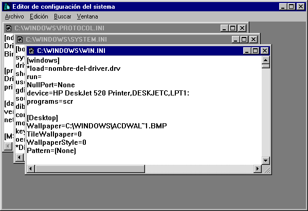Place cursor on the run= line
The height and width of the screenshot is (211, 308).
point(34,77)
